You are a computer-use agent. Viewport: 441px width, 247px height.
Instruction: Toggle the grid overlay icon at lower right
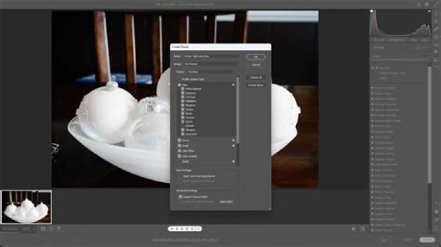point(436,227)
